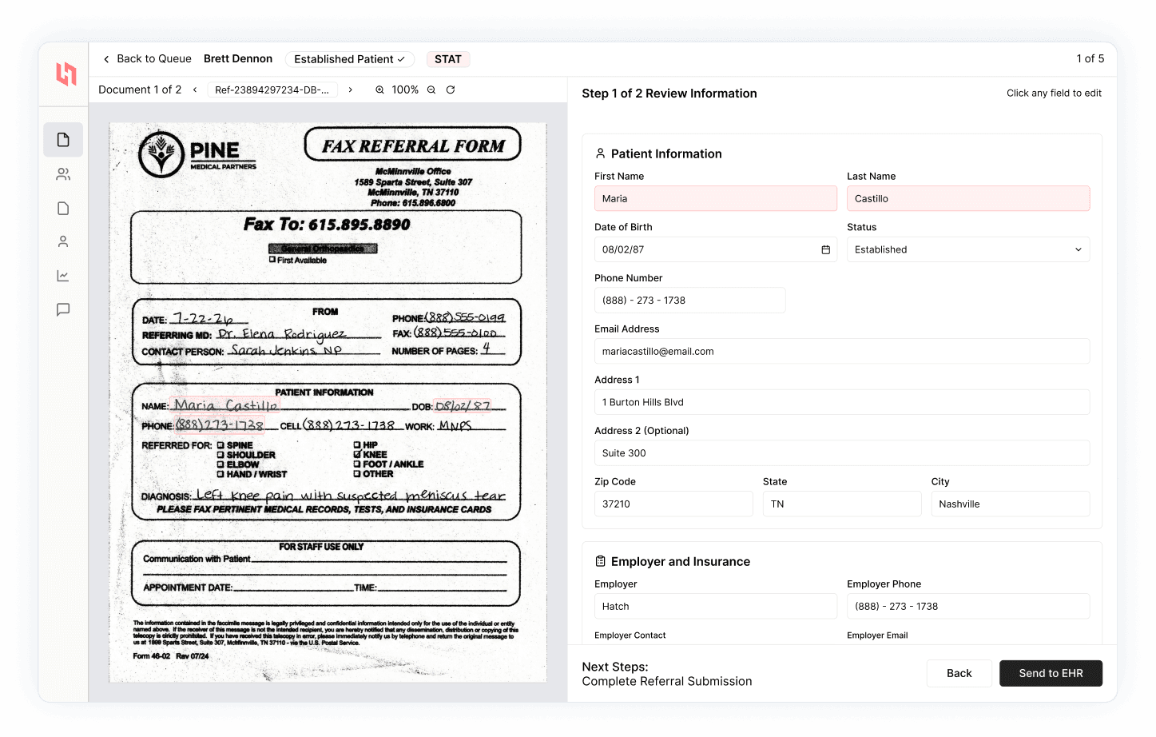This screenshot has width=1156, height=737.
Task: Open the Users group icon in the sidebar
Action: coord(63,174)
